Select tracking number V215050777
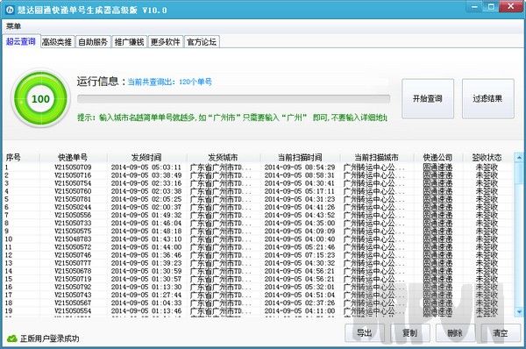The height and width of the screenshot is (349, 526). (73, 263)
